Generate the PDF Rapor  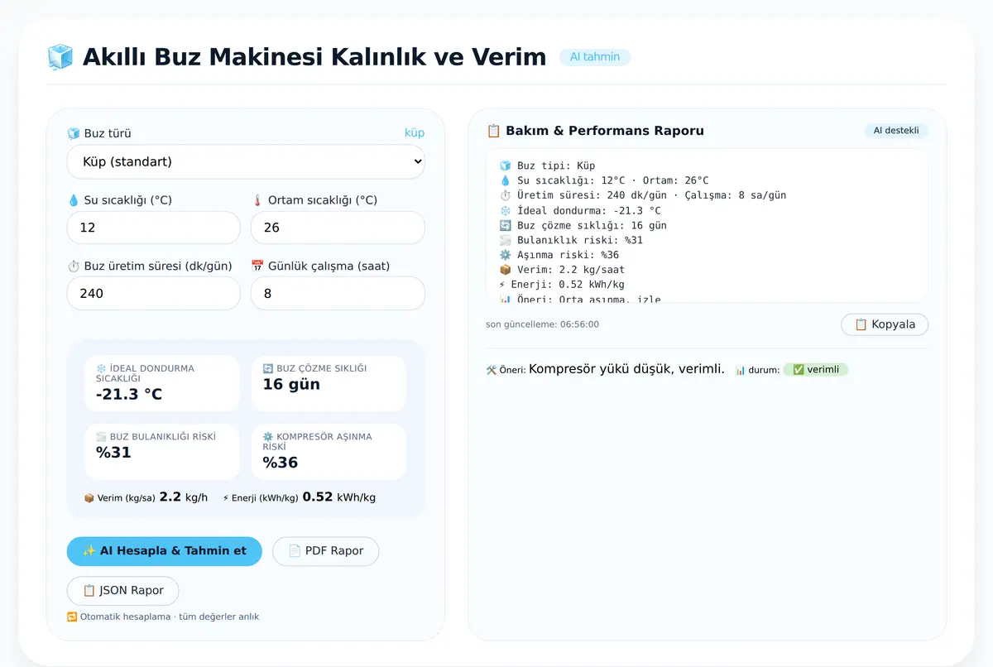[x=325, y=551]
